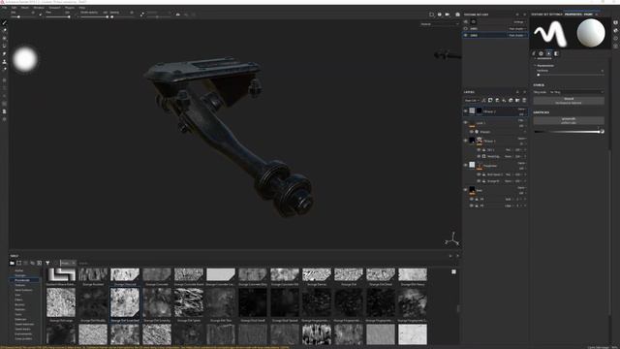The width and height of the screenshot is (620, 349).
Task: Click the shader settings icon on far right
Action: [x=616, y=30]
